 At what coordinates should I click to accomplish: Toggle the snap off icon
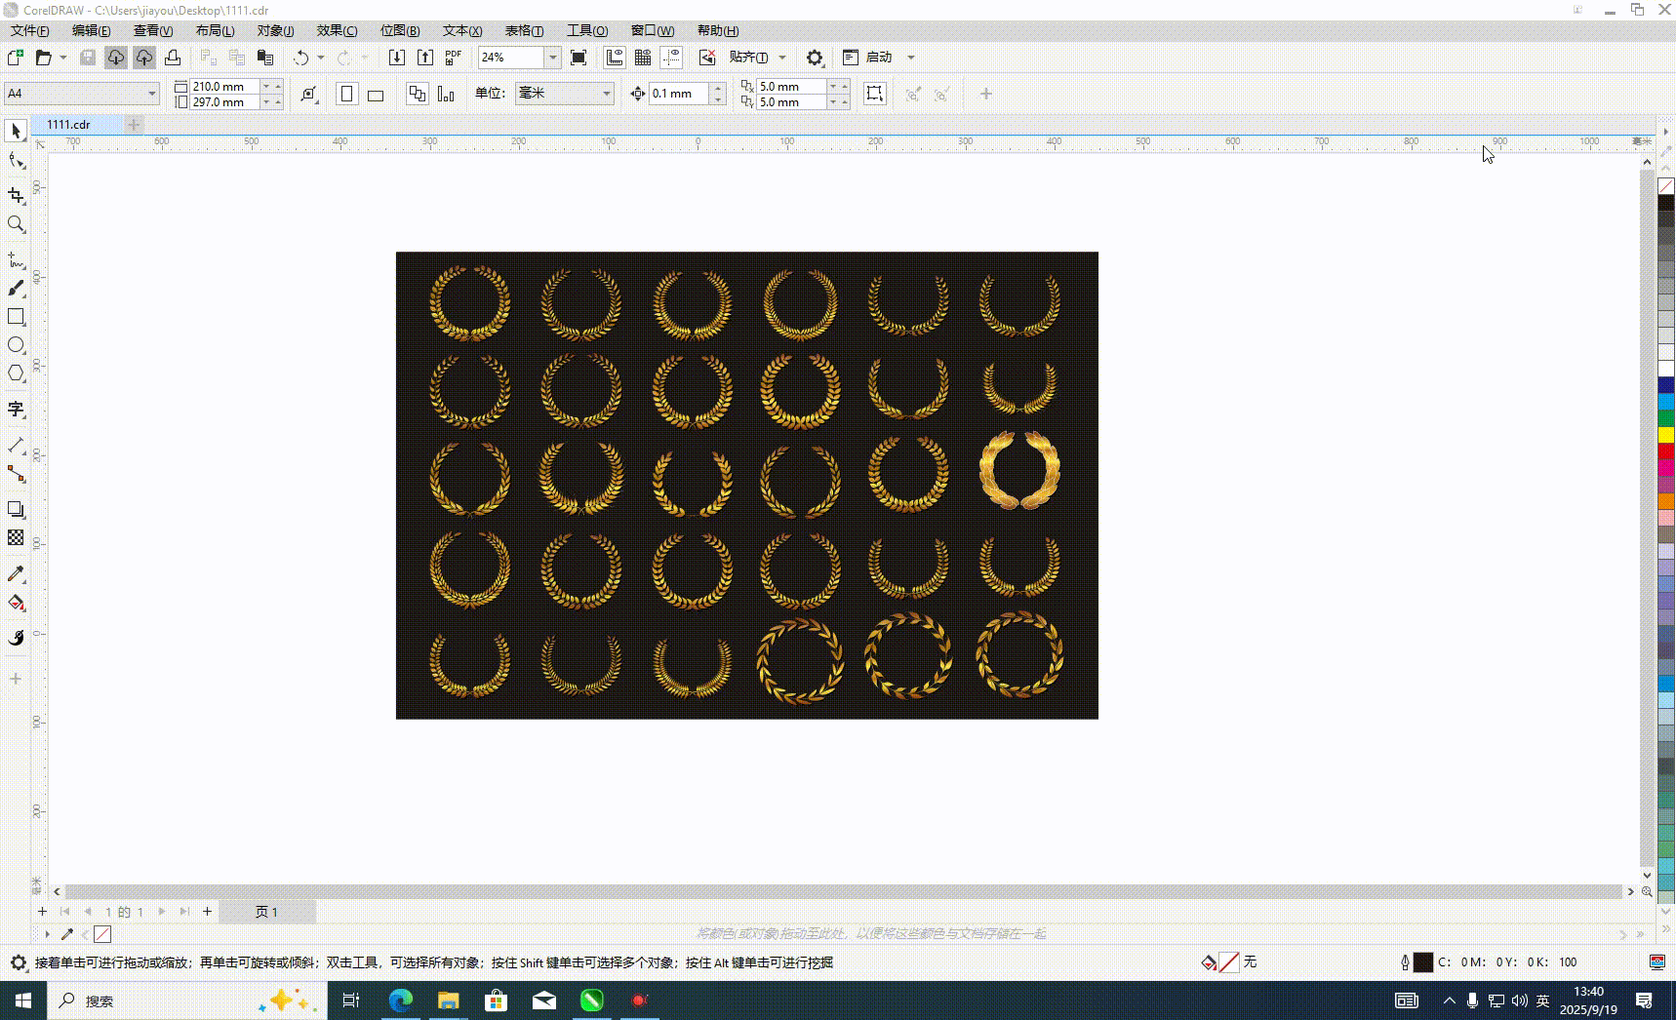(707, 58)
